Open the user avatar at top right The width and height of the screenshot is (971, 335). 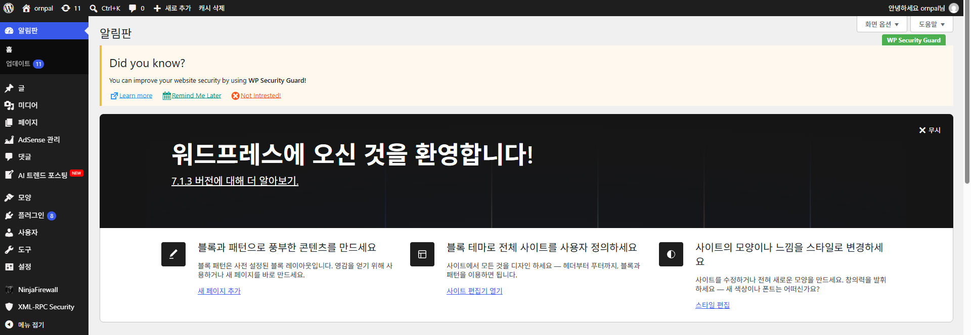point(954,8)
